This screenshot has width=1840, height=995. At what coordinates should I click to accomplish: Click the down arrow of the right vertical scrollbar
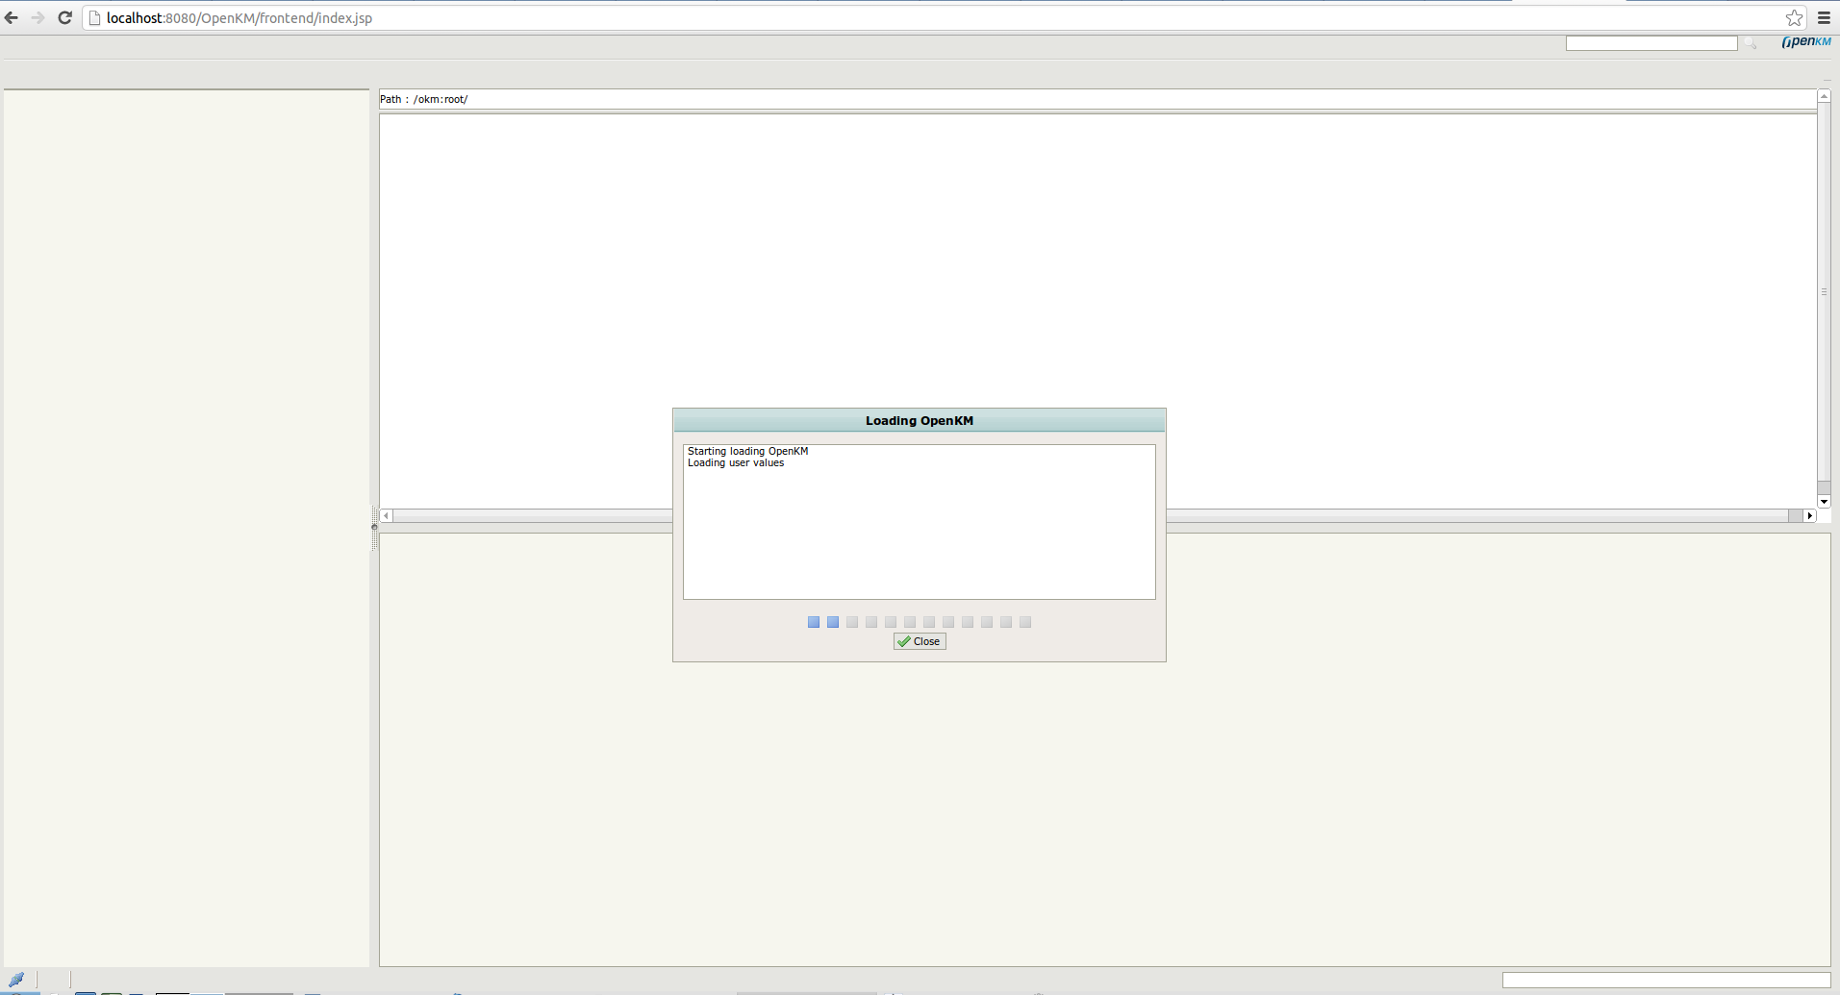pyautogui.click(x=1824, y=501)
